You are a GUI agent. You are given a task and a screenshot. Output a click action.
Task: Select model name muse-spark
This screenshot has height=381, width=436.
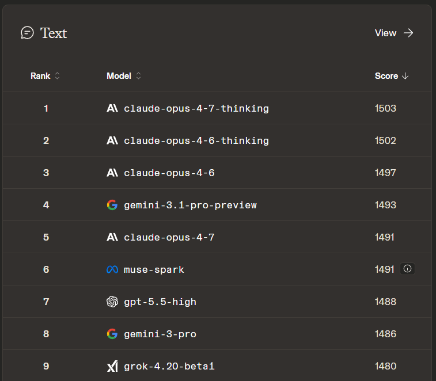[154, 269]
